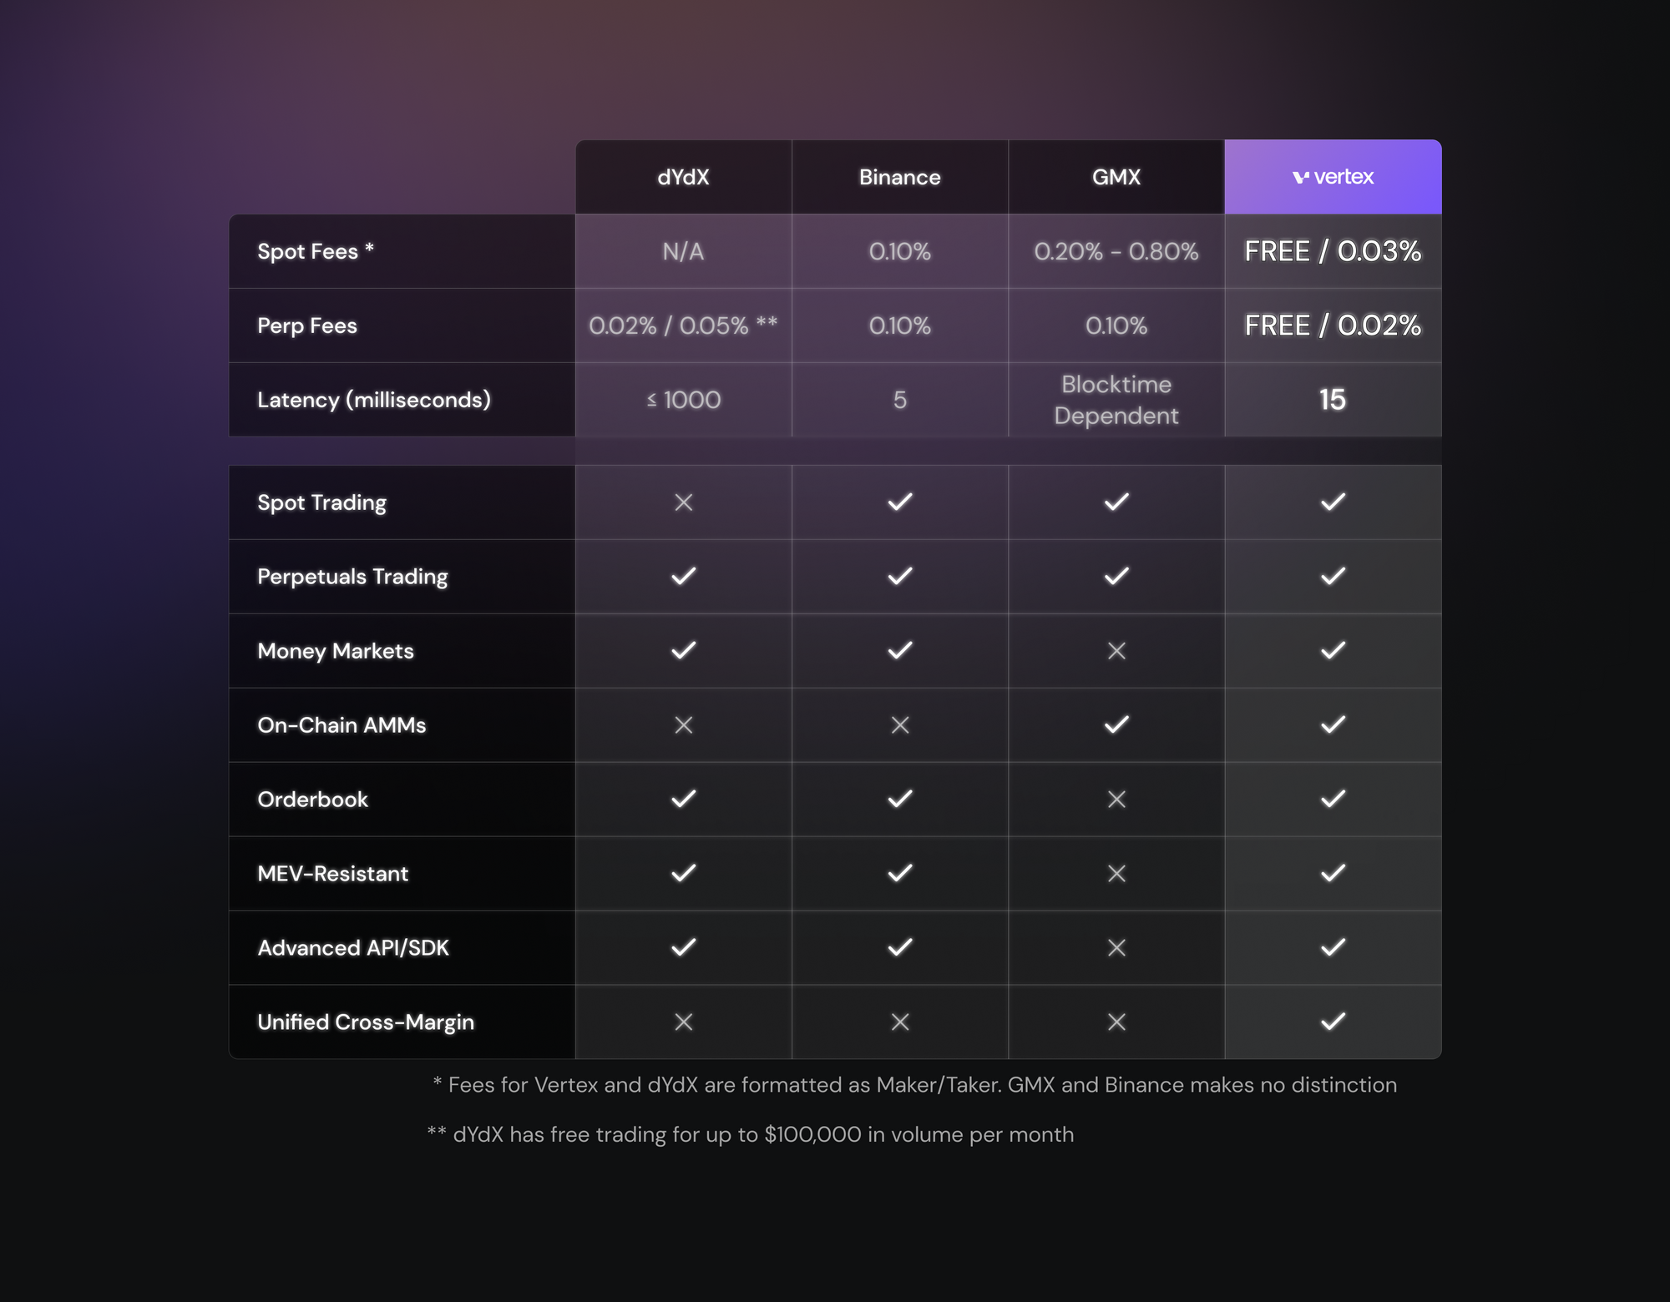Screen dimensions: 1670x1302
Task: Click Binance On-Chain AMMs cross icon
Action: tap(899, 725)
